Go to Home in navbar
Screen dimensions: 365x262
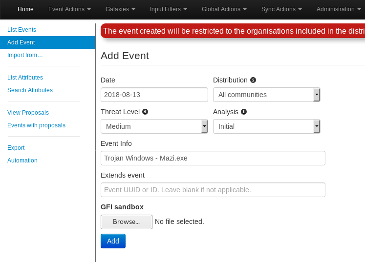pyautogui.click(x=25, y=9)
